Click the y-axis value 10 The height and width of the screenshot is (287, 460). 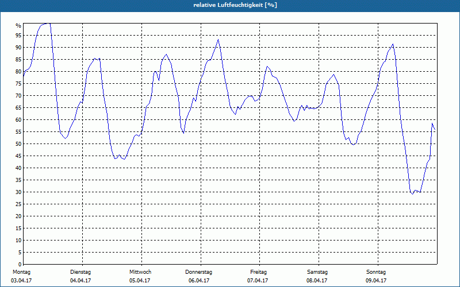point(18,240)
